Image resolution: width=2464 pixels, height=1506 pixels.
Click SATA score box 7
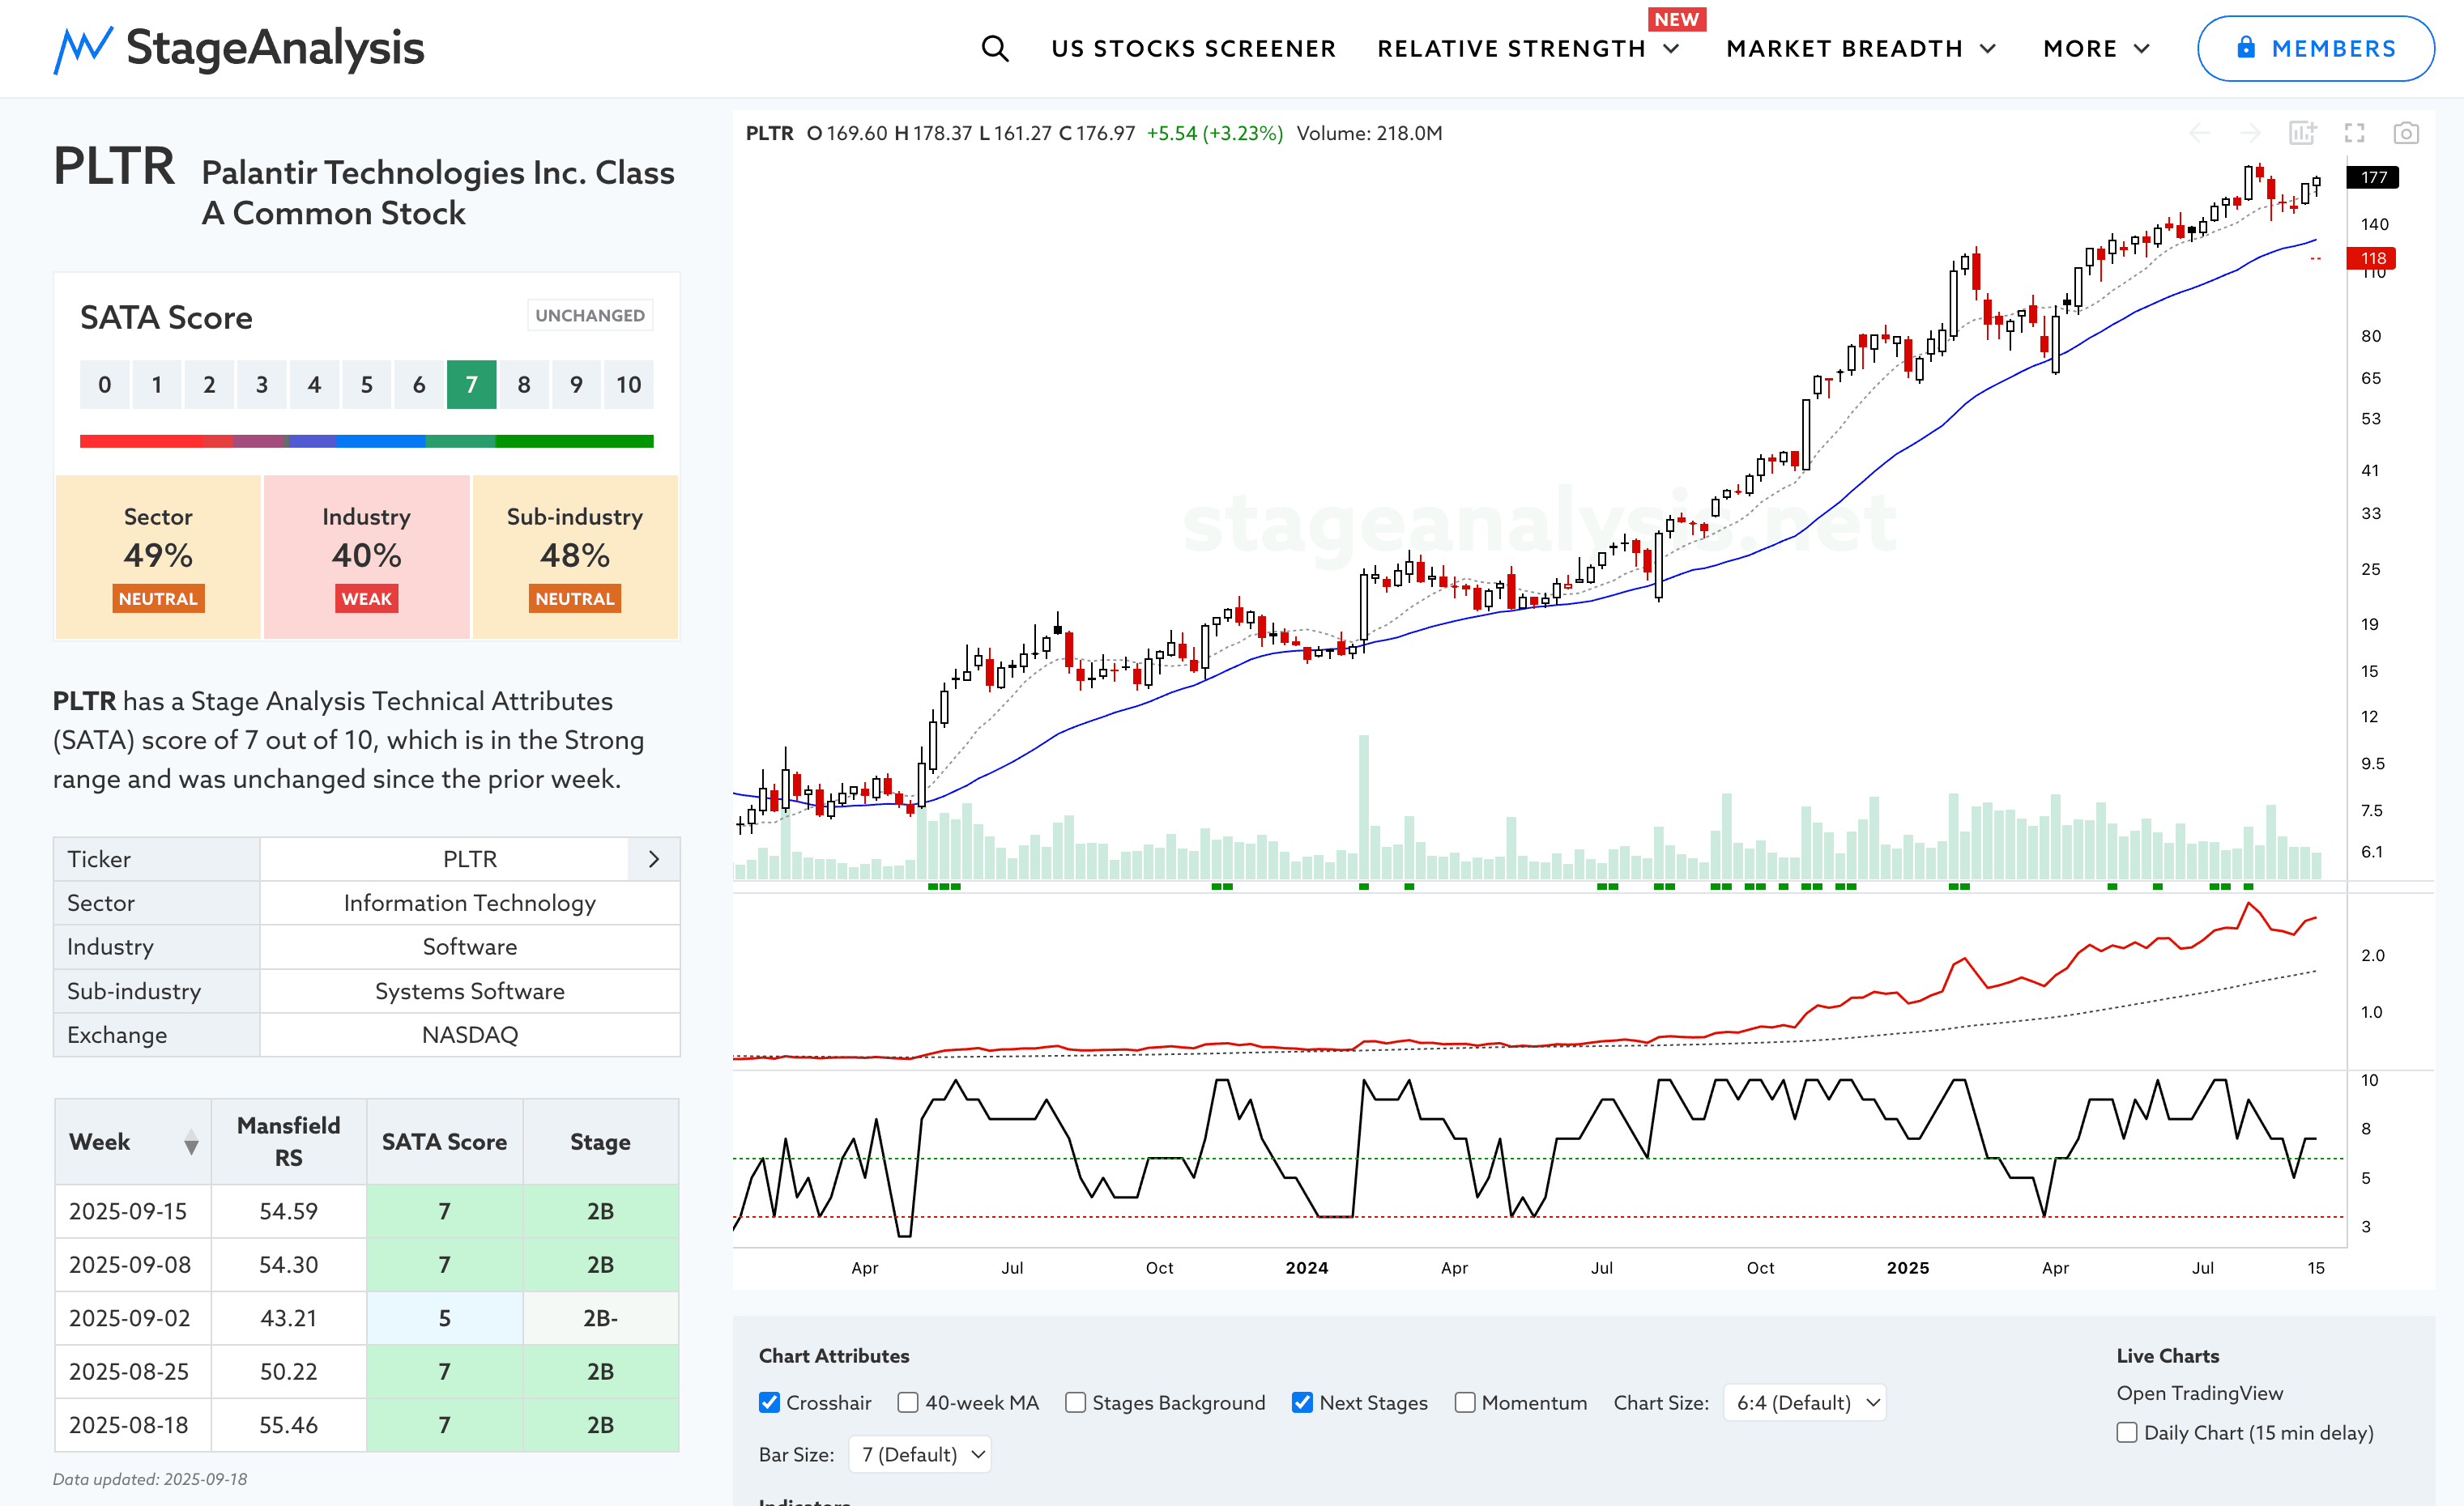[x=471, y=385]
